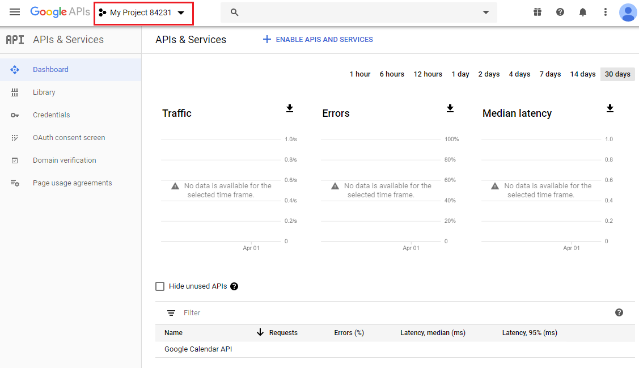Click the Median latency chart title
Screen dimensions: 639x368
pos(517,113)
